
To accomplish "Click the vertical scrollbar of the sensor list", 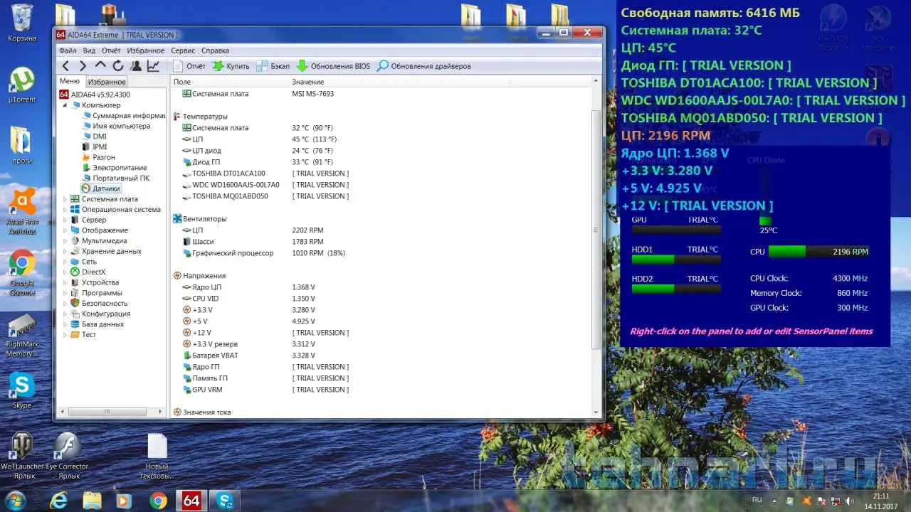I will click(596, 229).
